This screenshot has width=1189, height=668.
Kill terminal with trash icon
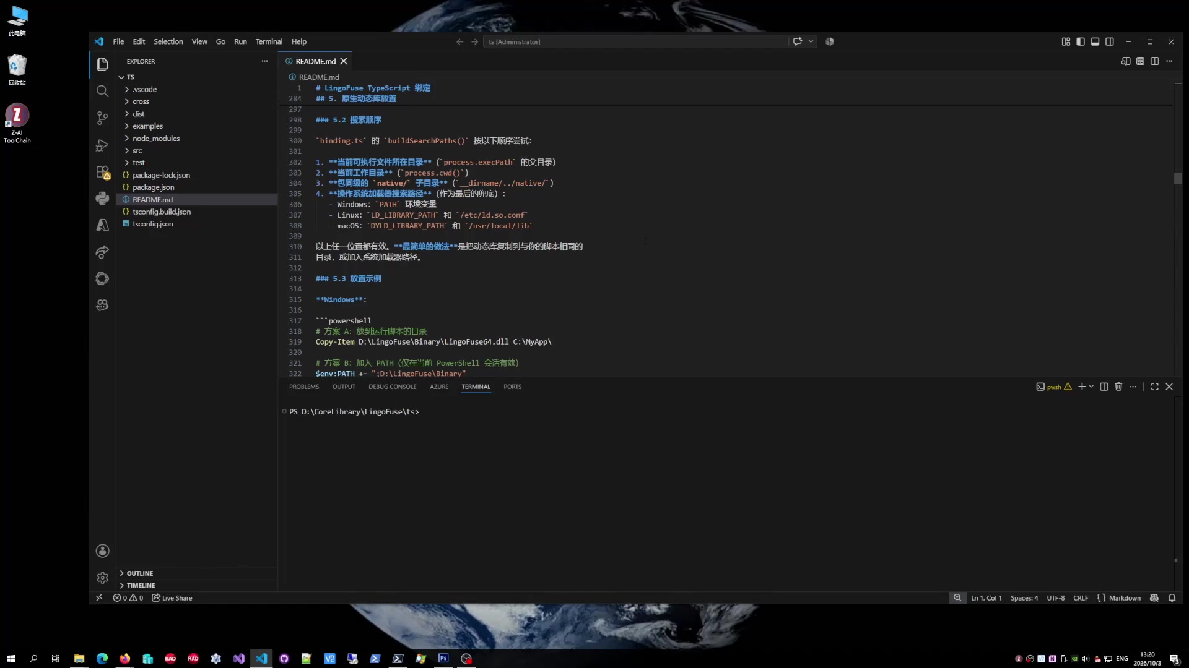1118,387
